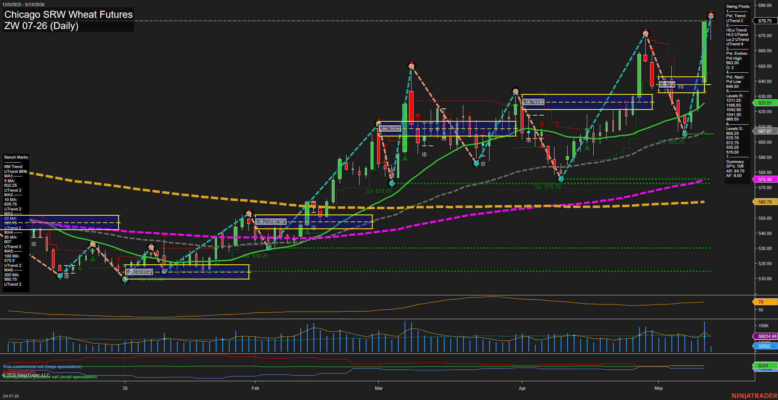Click the swing high pivot marker at chart top
The image size is (778, 400).
pos(711,16)
